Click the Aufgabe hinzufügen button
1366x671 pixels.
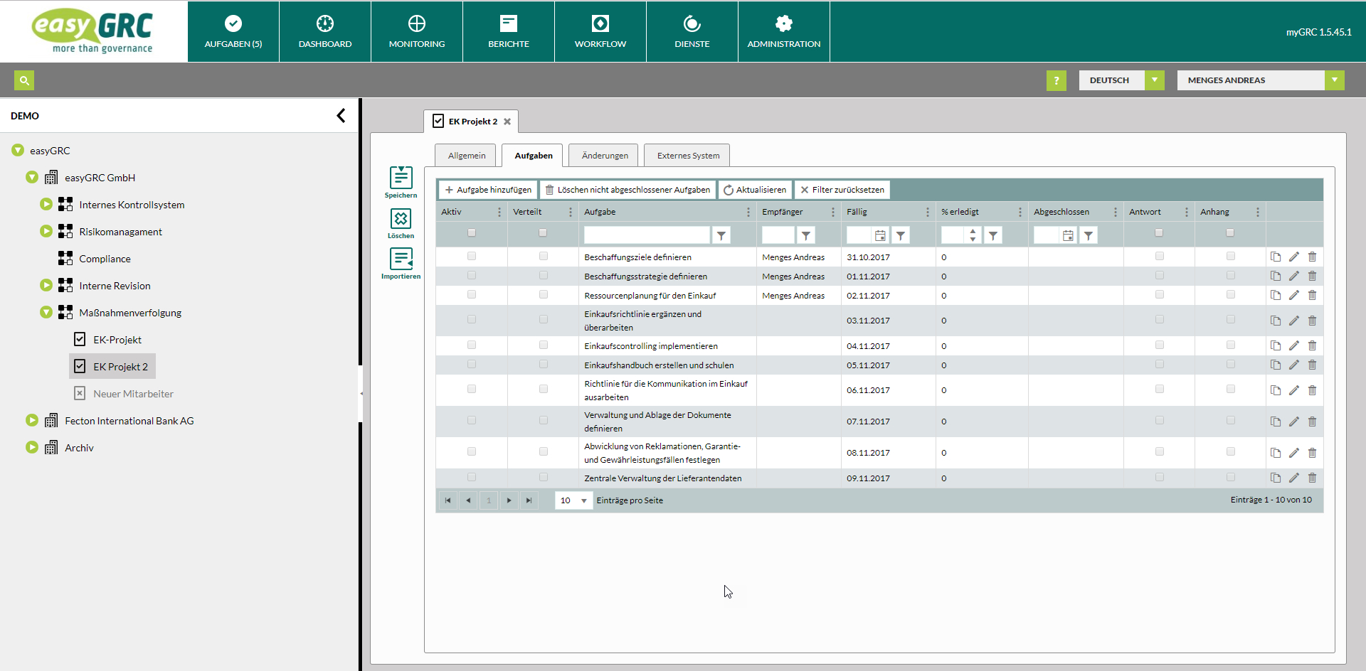[488, 190]
